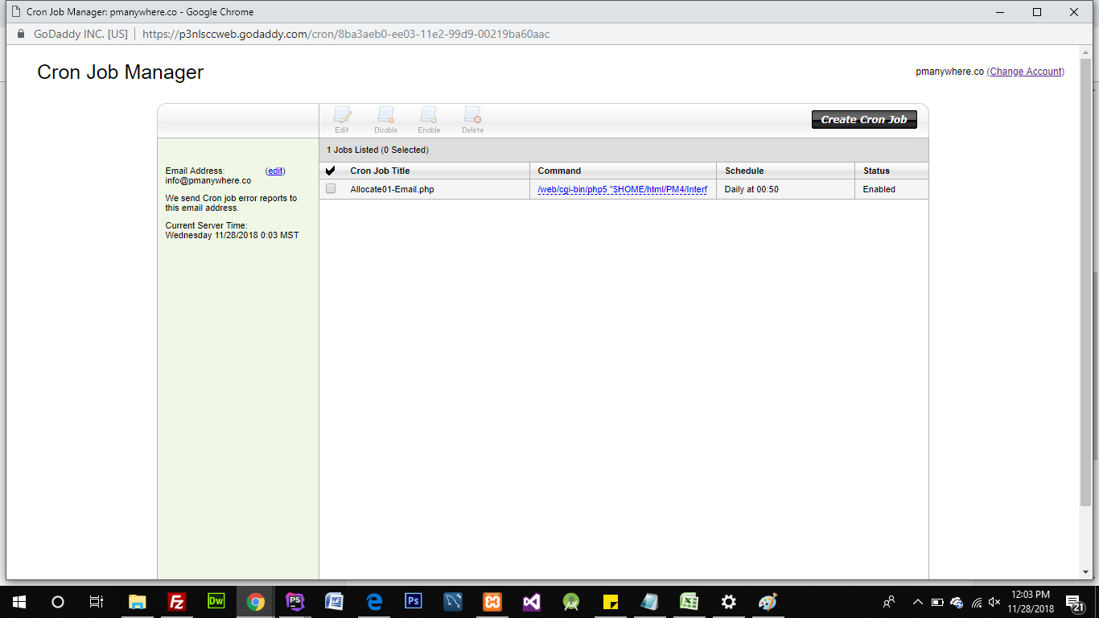1099x618 pixels.
Task: Click the edit link beside Email Address
Action: tap(275, 171)
